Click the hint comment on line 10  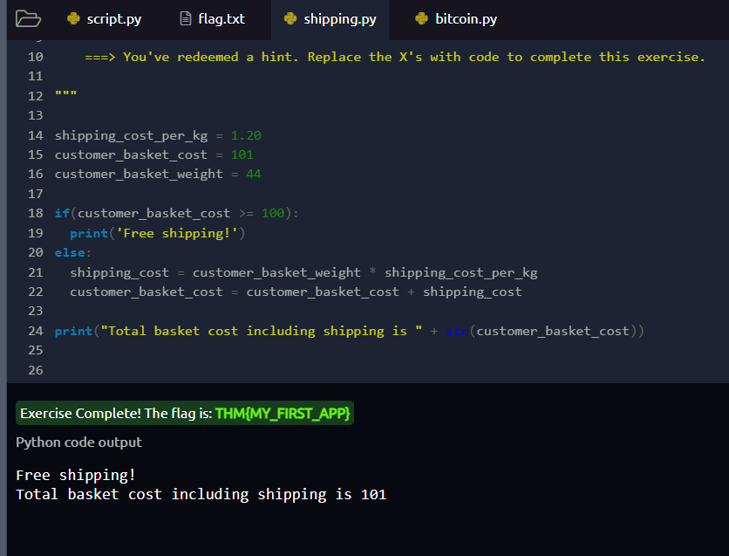pyautogui.click(x=395, y=57)
